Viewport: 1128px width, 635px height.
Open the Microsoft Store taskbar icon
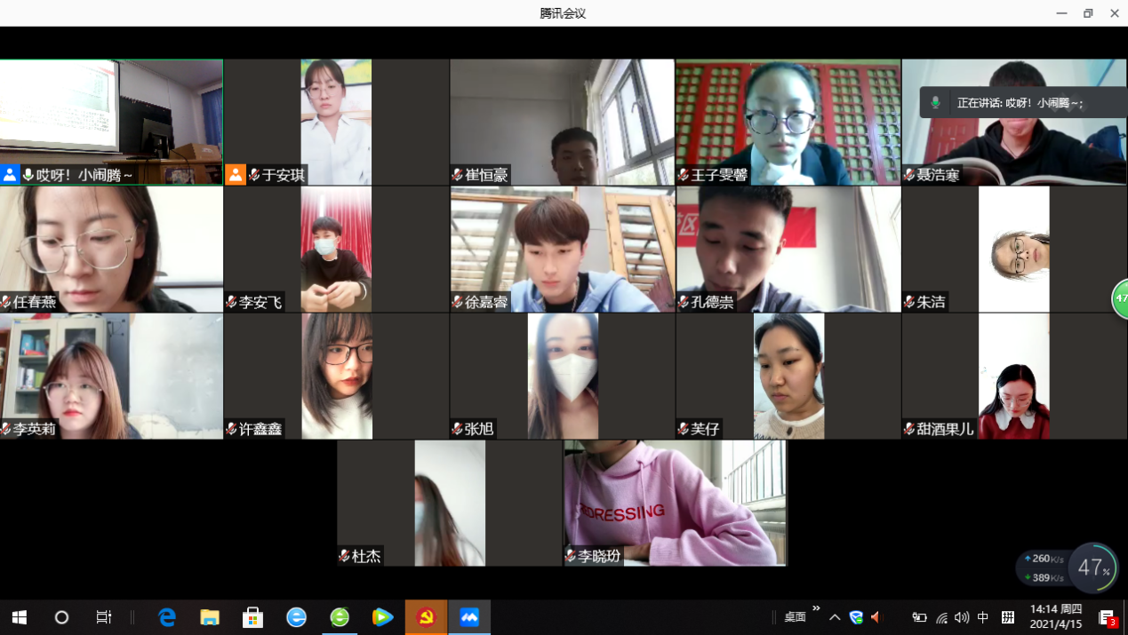pyautogui.click(x=253, y=617)
